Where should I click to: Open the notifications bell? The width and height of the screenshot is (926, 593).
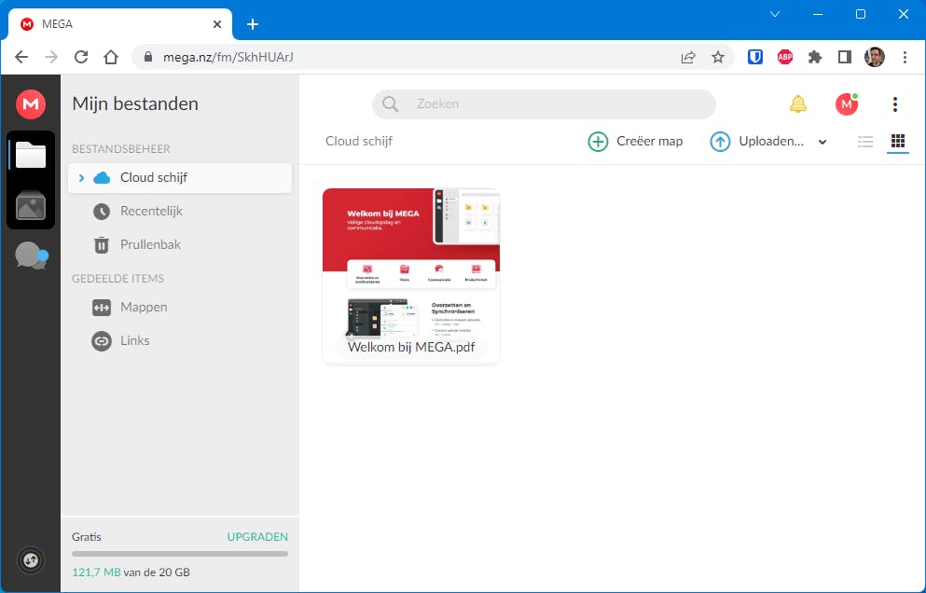click(798, 103)
